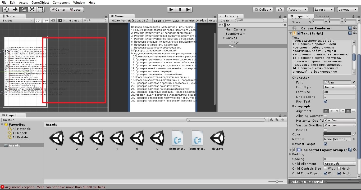The width and height of the screenshot is (361, 190).
Task: Open the Layers dropdown in the toolbar
Action: [324, 9]
